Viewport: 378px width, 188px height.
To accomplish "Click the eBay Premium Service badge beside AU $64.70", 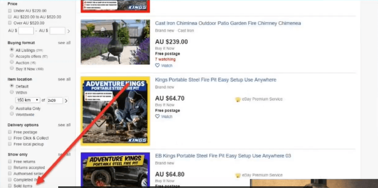I will (x=259, y=99).
